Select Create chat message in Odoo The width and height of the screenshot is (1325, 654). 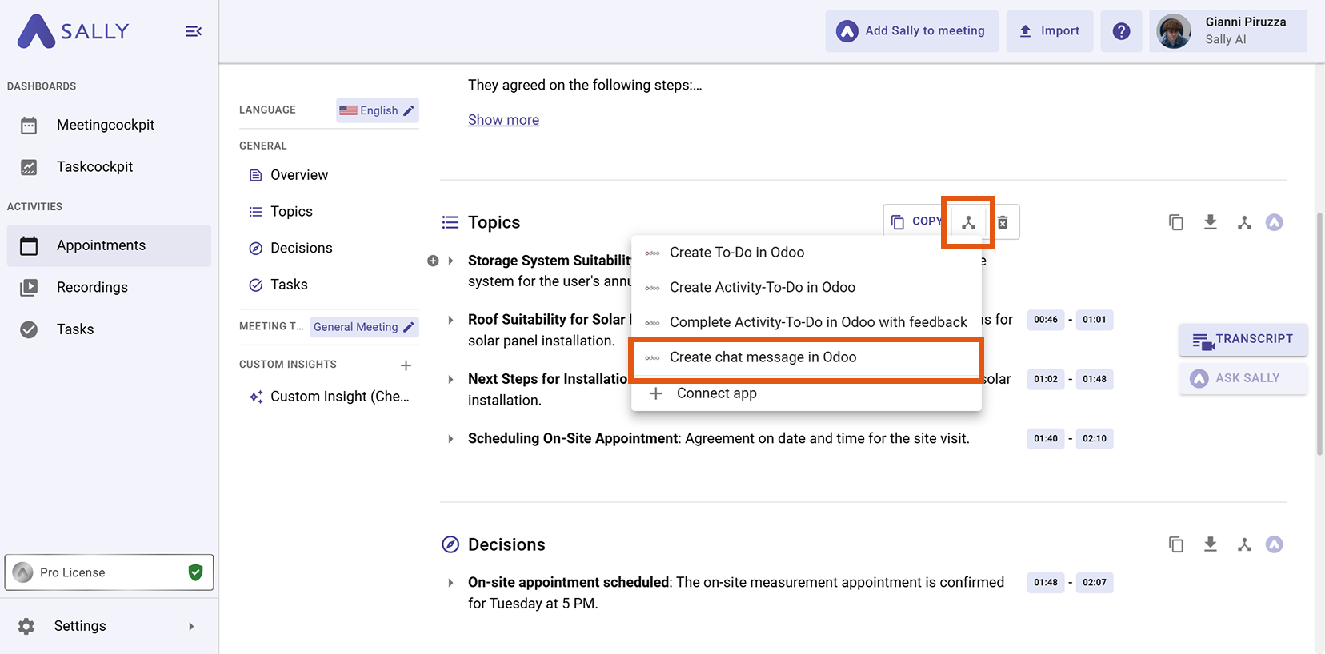click(806, 357)
